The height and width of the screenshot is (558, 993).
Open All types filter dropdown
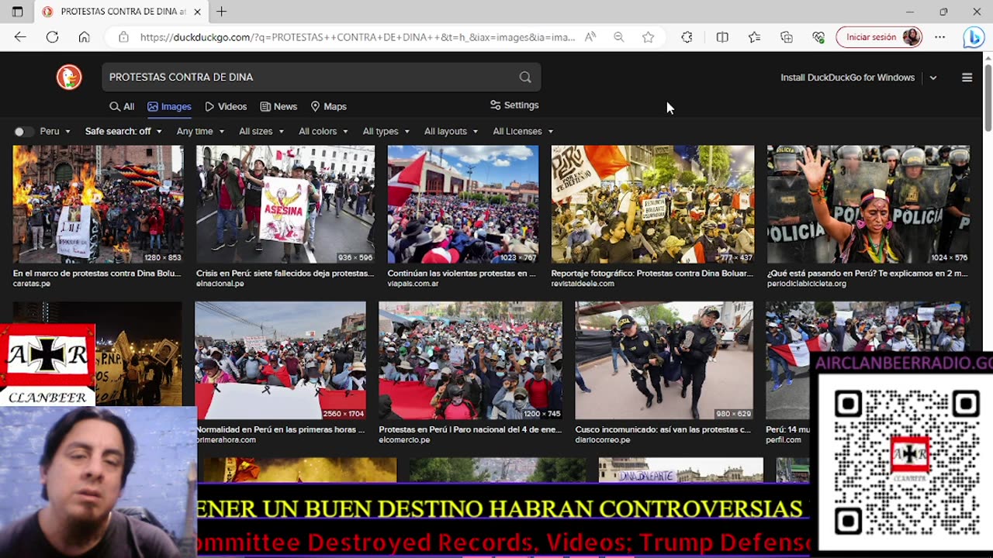386,132
